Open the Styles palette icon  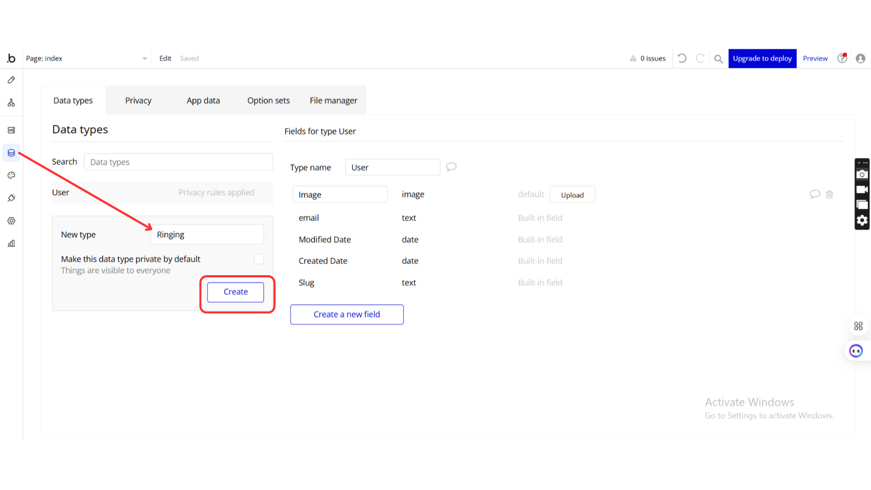click(x=11, y=176)
